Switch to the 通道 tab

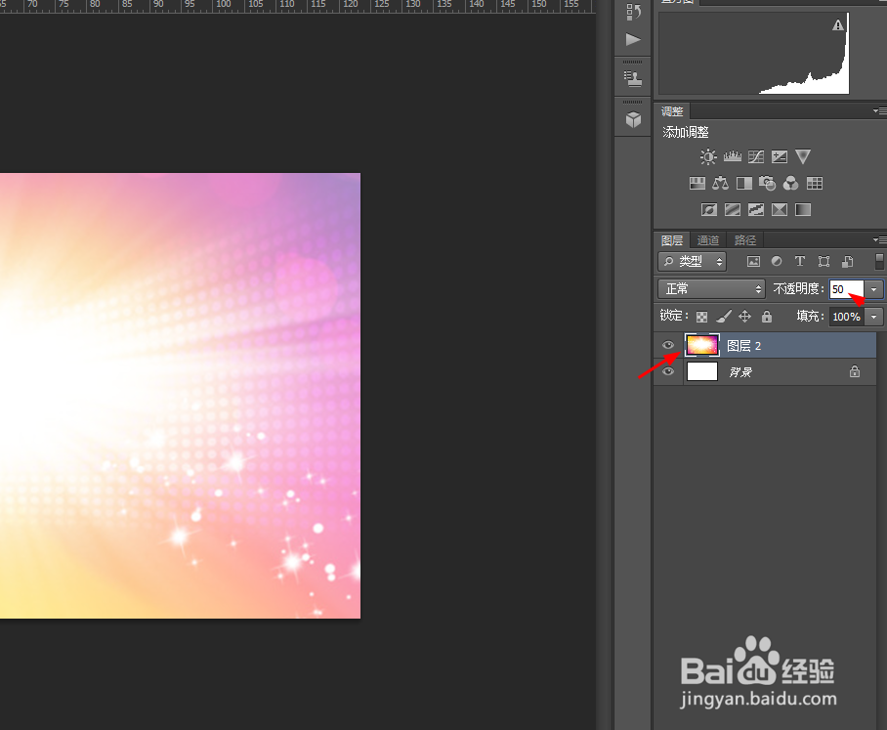pos(707,240)
